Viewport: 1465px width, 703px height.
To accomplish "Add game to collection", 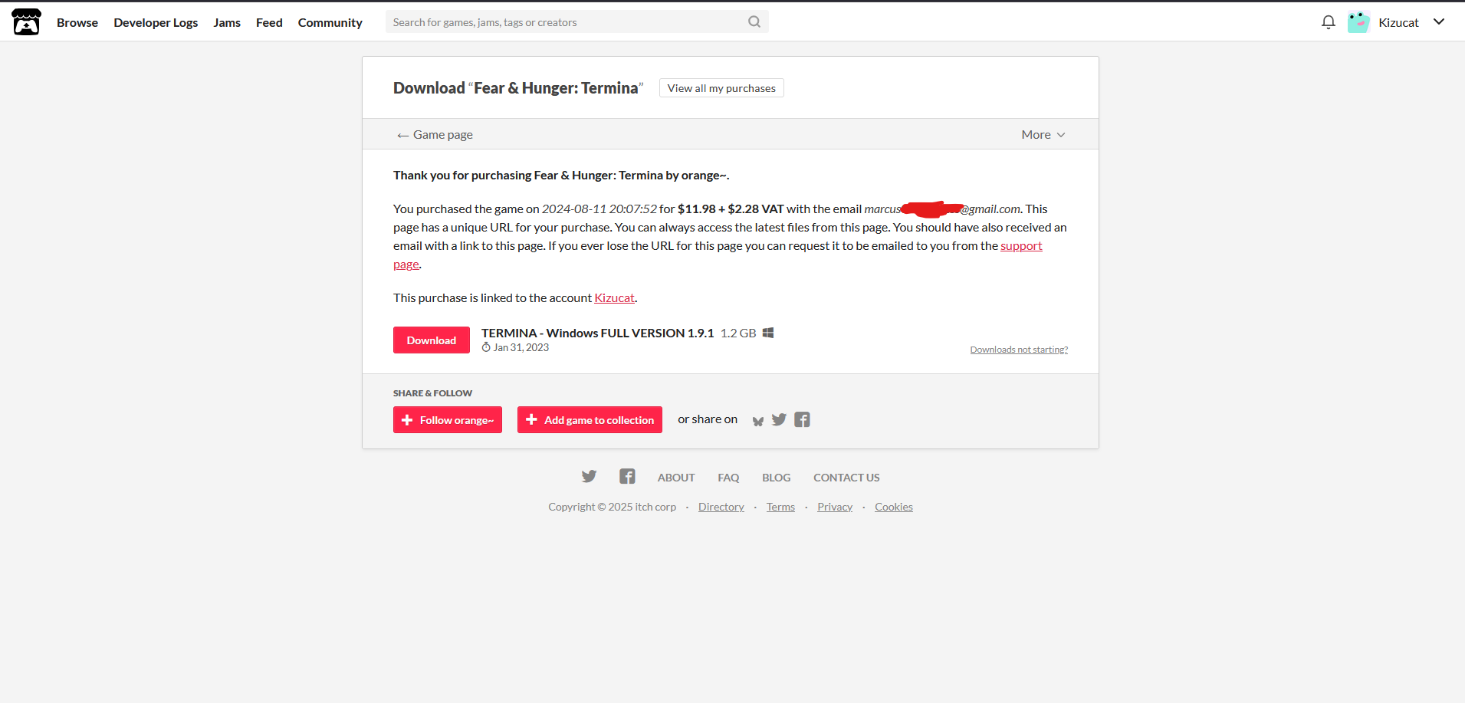I will click(590, 420).
